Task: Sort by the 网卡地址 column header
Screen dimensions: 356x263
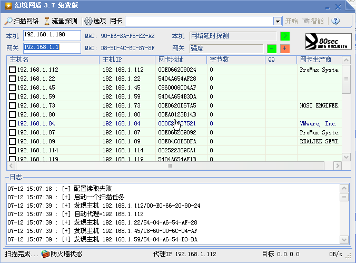Action: pyautogui.click(x=181, y=60)
